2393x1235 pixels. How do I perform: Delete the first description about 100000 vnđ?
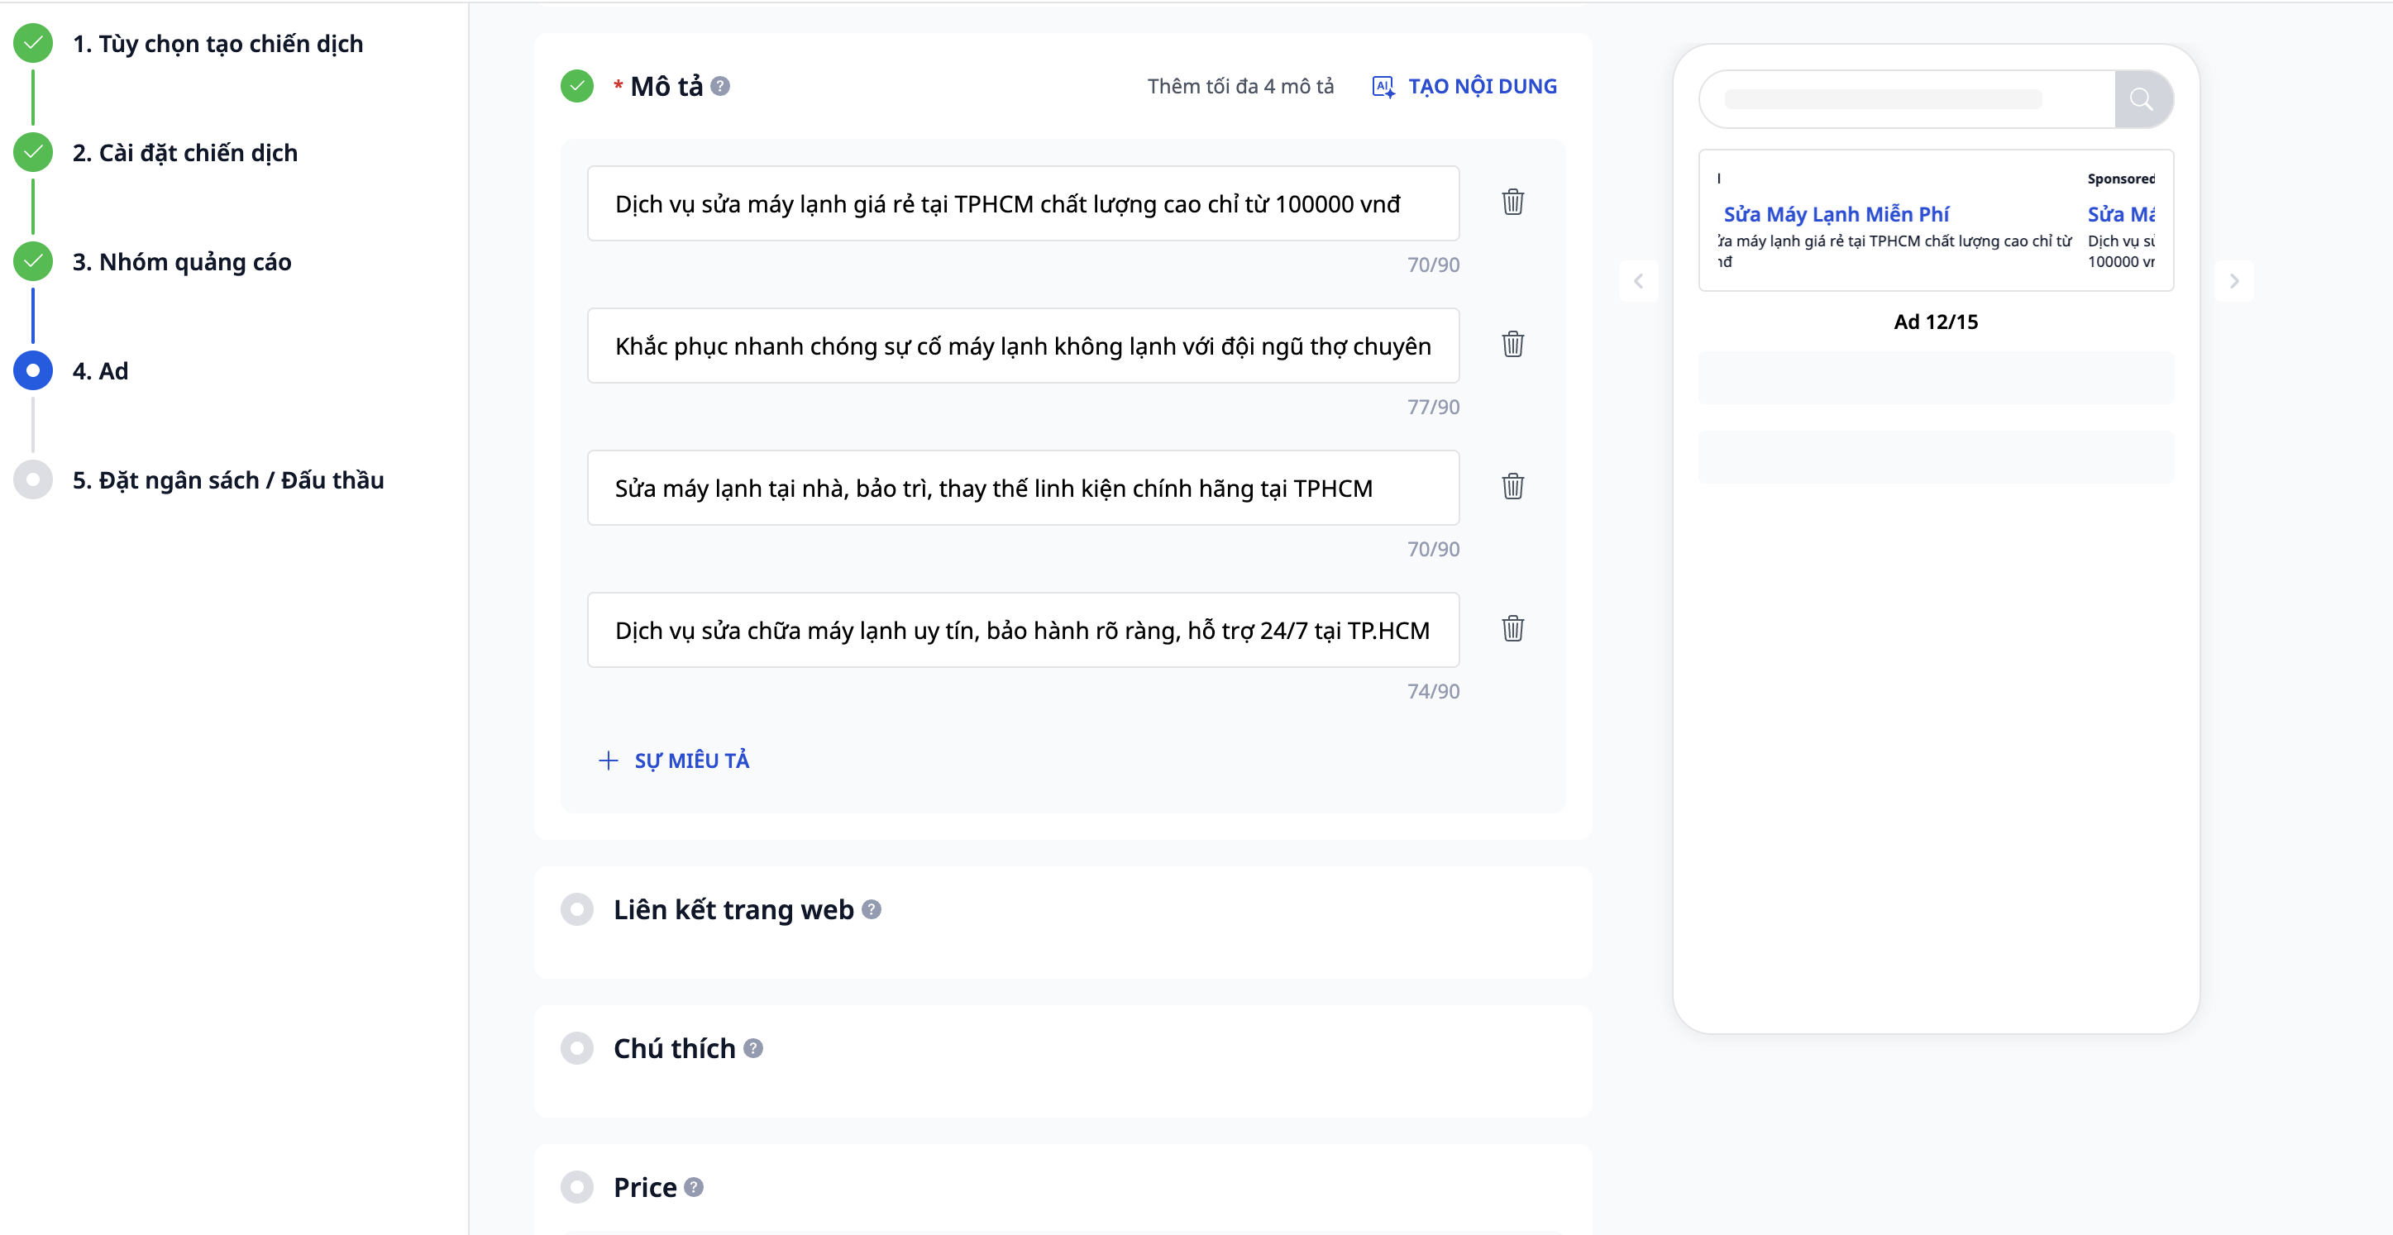tap(1512, 203)
